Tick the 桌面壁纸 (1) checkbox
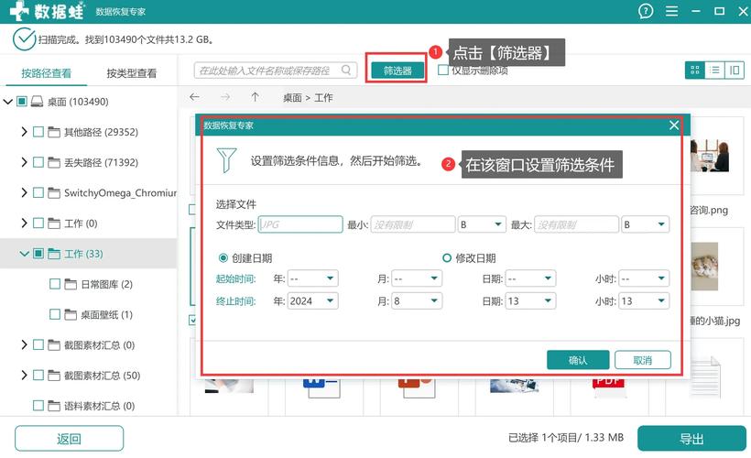Image resolution: width=751 pixels, height=458 pixels. click(55, 314)
